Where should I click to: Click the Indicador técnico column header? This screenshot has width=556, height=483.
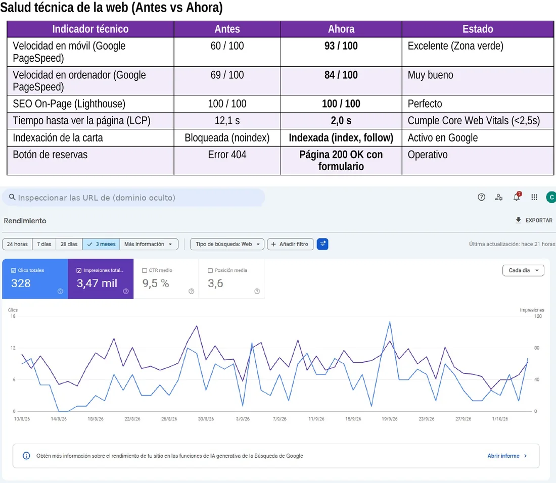[x=90, y=29]
